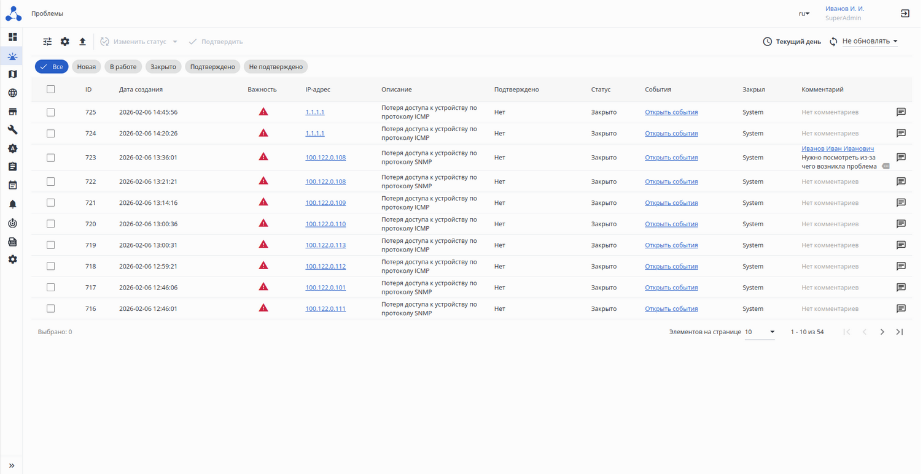The height and width of the screenshot is (474, 923).
Task: Open IP link 100.122.0.113
Action: tap(325, 245)
